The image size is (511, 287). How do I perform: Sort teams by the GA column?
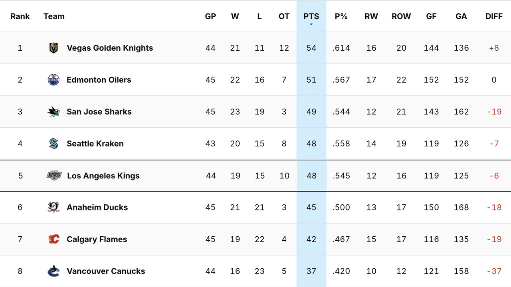click(x=461, y=16)
